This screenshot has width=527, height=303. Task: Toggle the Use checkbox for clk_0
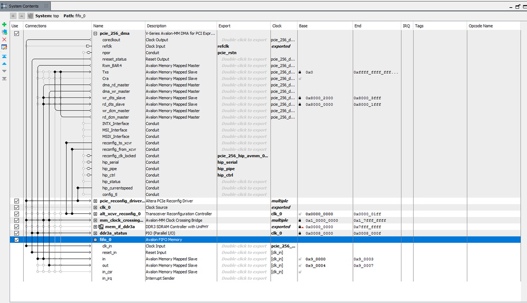16,207
